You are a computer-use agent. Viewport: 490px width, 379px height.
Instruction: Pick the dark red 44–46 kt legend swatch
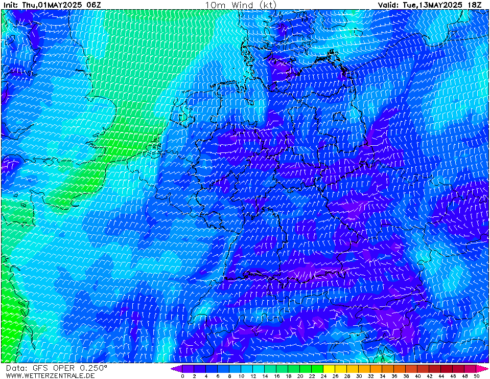coord(447,369)
